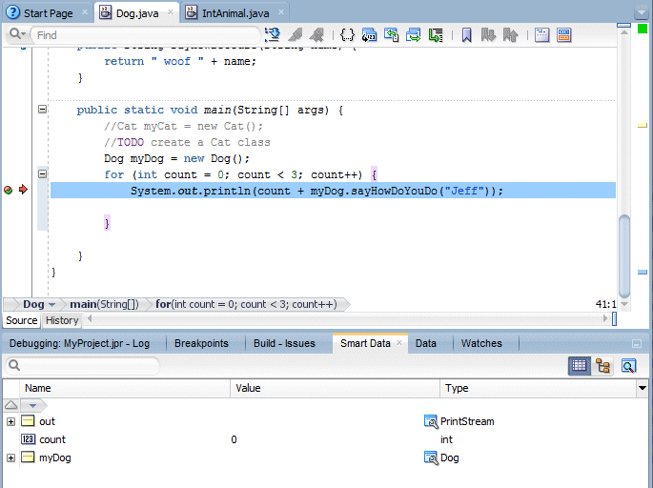The image size is (653, 488).
Task: Click the Start Page help icon
Action: 13,12
